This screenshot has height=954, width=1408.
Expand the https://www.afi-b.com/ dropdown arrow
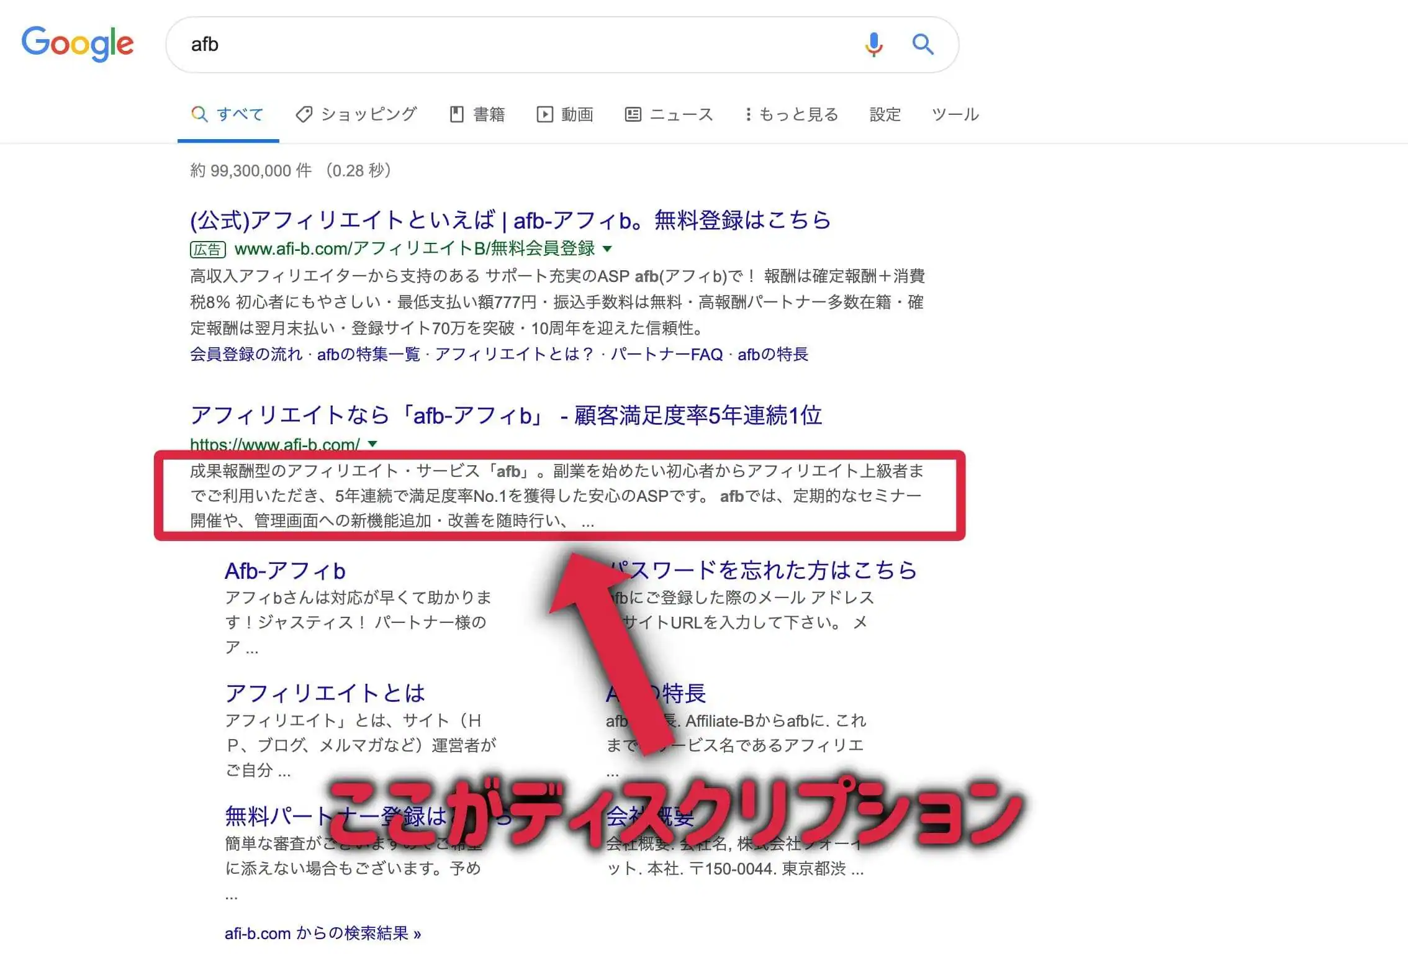[x=372, y=443]
